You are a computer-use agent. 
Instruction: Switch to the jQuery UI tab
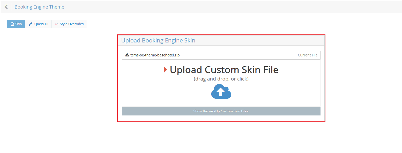click(38, 24)
